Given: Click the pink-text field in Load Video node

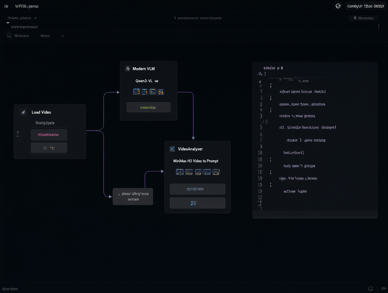Looking at the screenshot, I should click(x=49, y=135).
